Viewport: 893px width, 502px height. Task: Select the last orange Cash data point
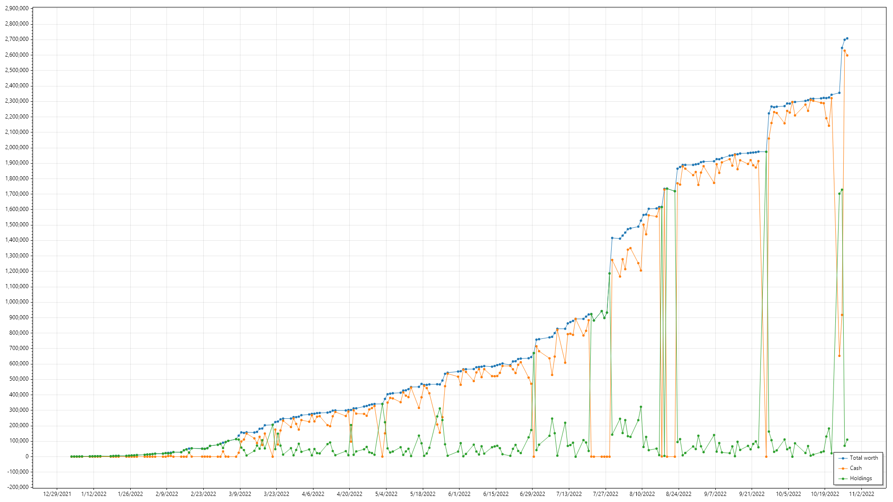pos(847,56)
